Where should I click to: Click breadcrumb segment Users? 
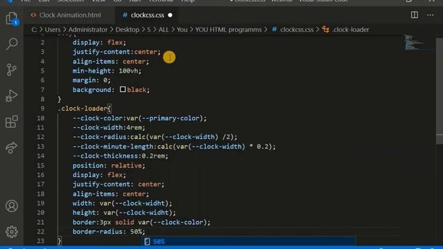[53, 30]
